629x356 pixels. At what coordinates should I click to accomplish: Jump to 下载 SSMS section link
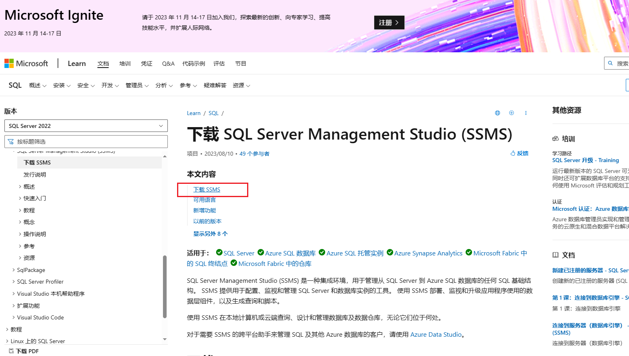click(207, 189)
